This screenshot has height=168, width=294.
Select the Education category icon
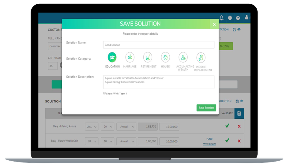[112, 57]
